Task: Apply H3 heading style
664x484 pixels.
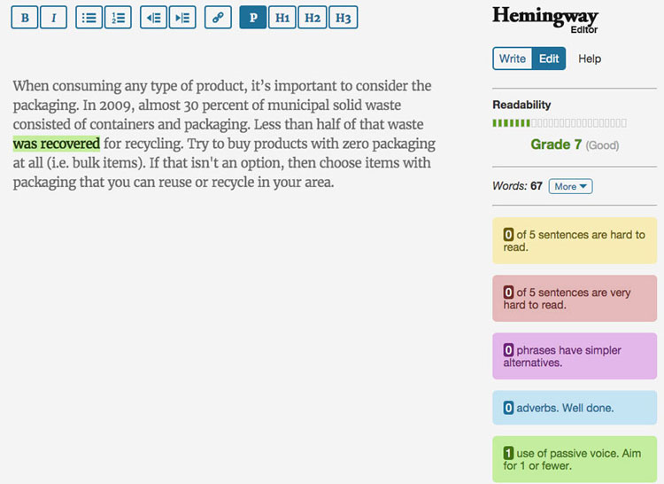Action: (x=343, y=18)
